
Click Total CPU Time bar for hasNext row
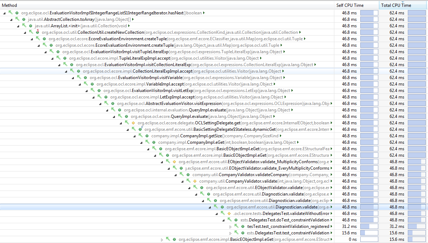pyautogui.click(x=417, y=13)
